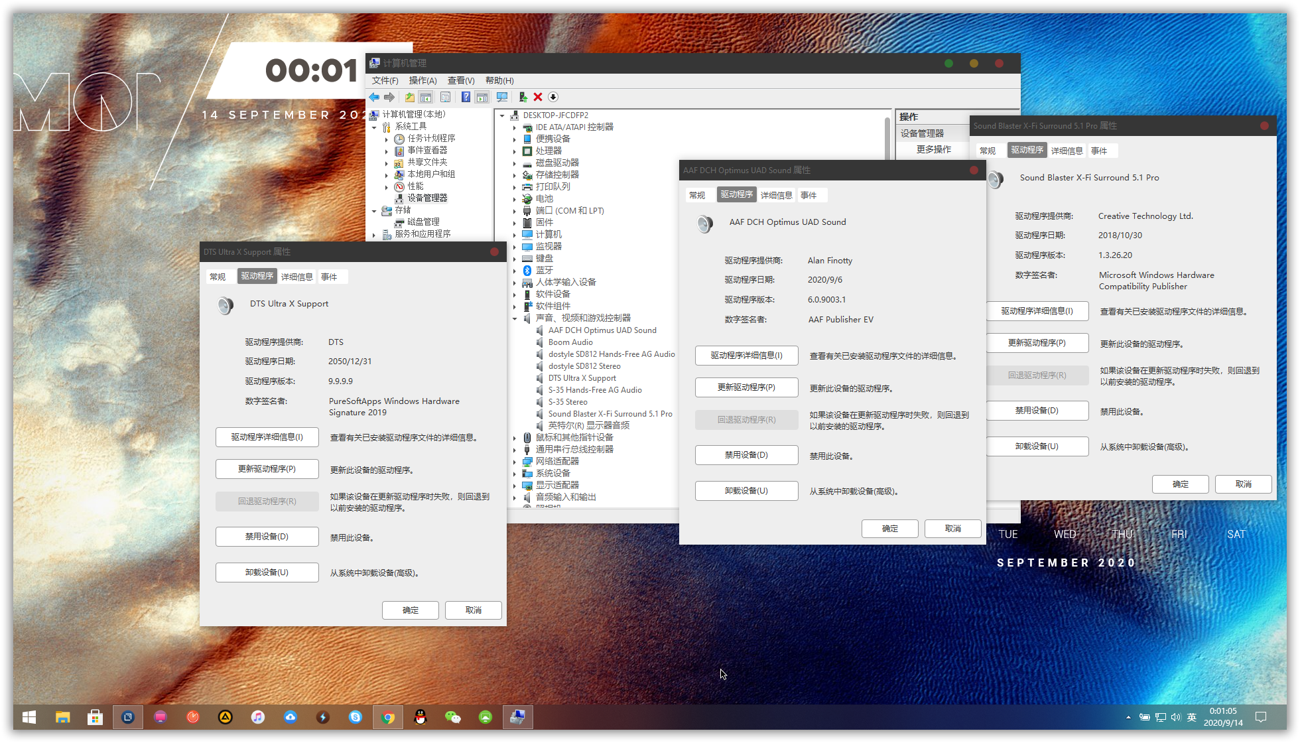Click 卸载设备(U) in Sound Blaster dialog

pyautogui.click(x=1037, y=446)
